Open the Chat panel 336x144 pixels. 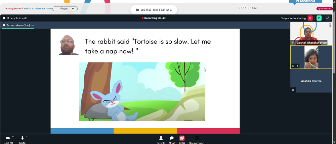tap(172, 140)
